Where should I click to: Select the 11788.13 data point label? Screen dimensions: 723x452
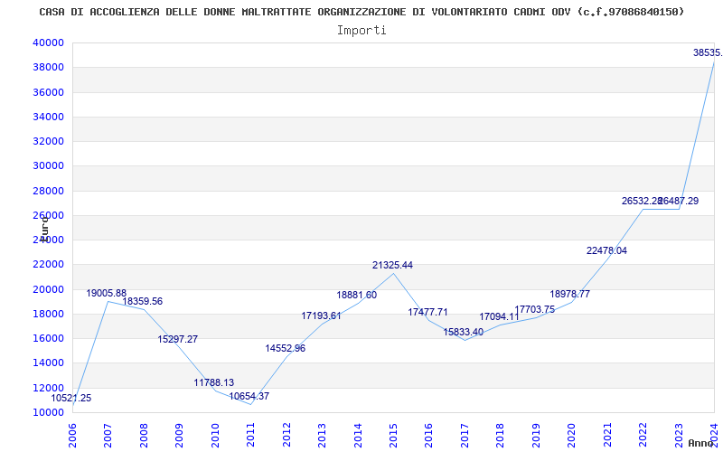[213, 382]
